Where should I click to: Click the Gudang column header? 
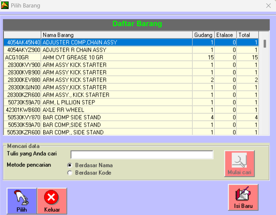[x=203, y=35]
